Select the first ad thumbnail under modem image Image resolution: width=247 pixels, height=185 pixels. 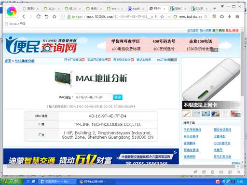coord(186,114)
